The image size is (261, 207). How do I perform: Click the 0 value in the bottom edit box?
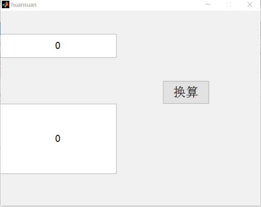tap(58, 139)
